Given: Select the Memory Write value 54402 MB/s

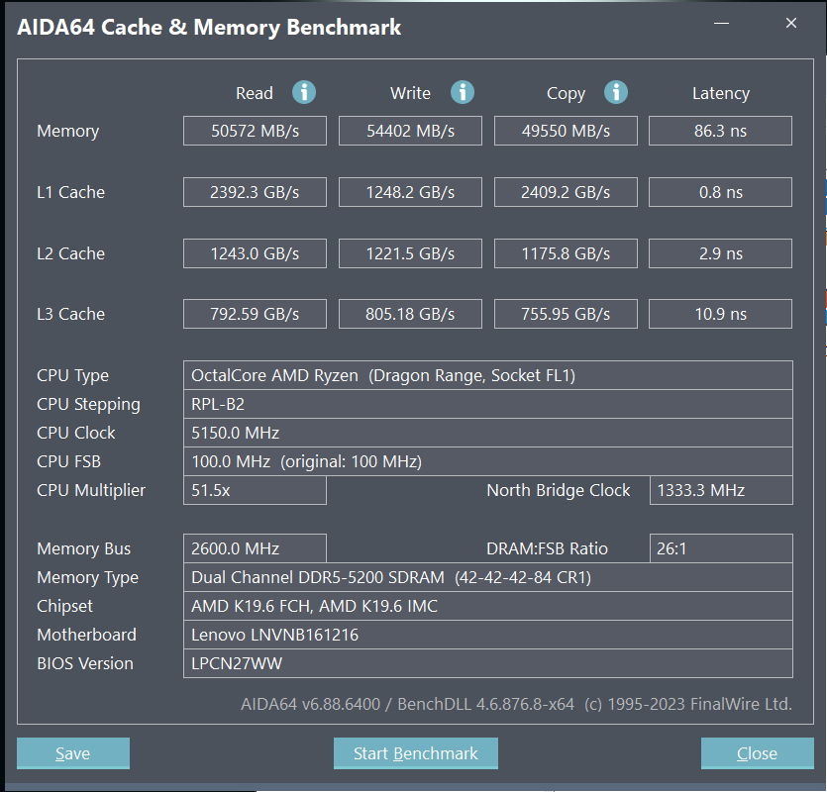Looking at the screenshot, I should 410,131.
